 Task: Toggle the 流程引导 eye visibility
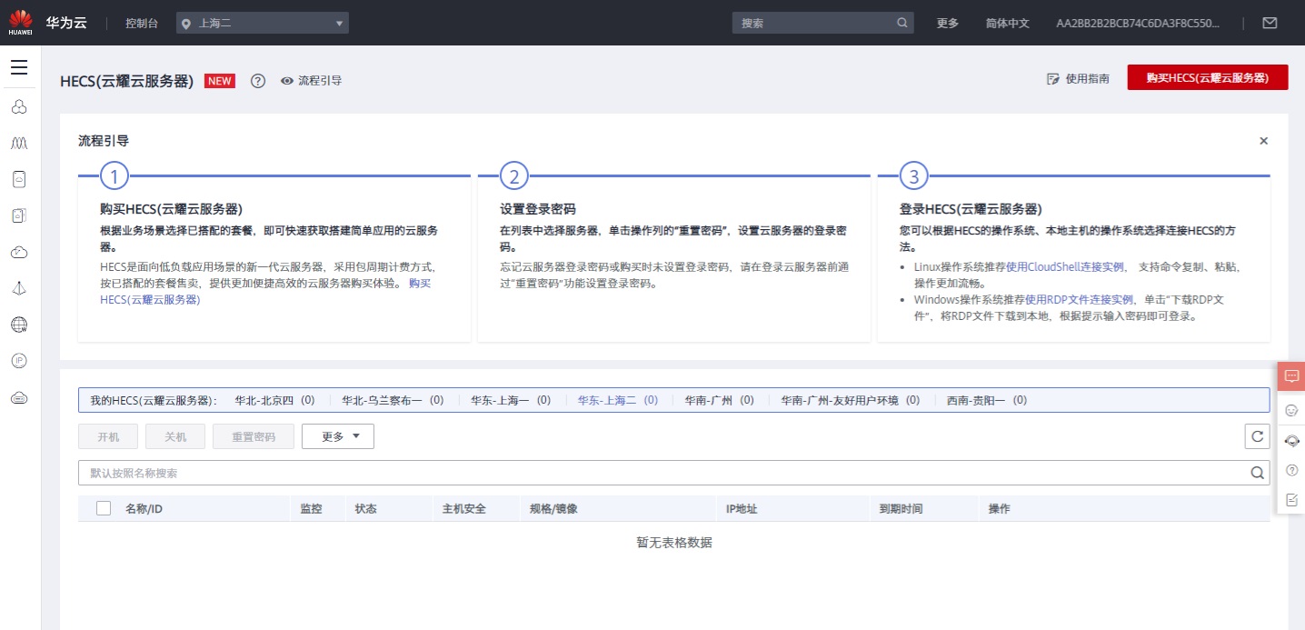coord(287,81)
